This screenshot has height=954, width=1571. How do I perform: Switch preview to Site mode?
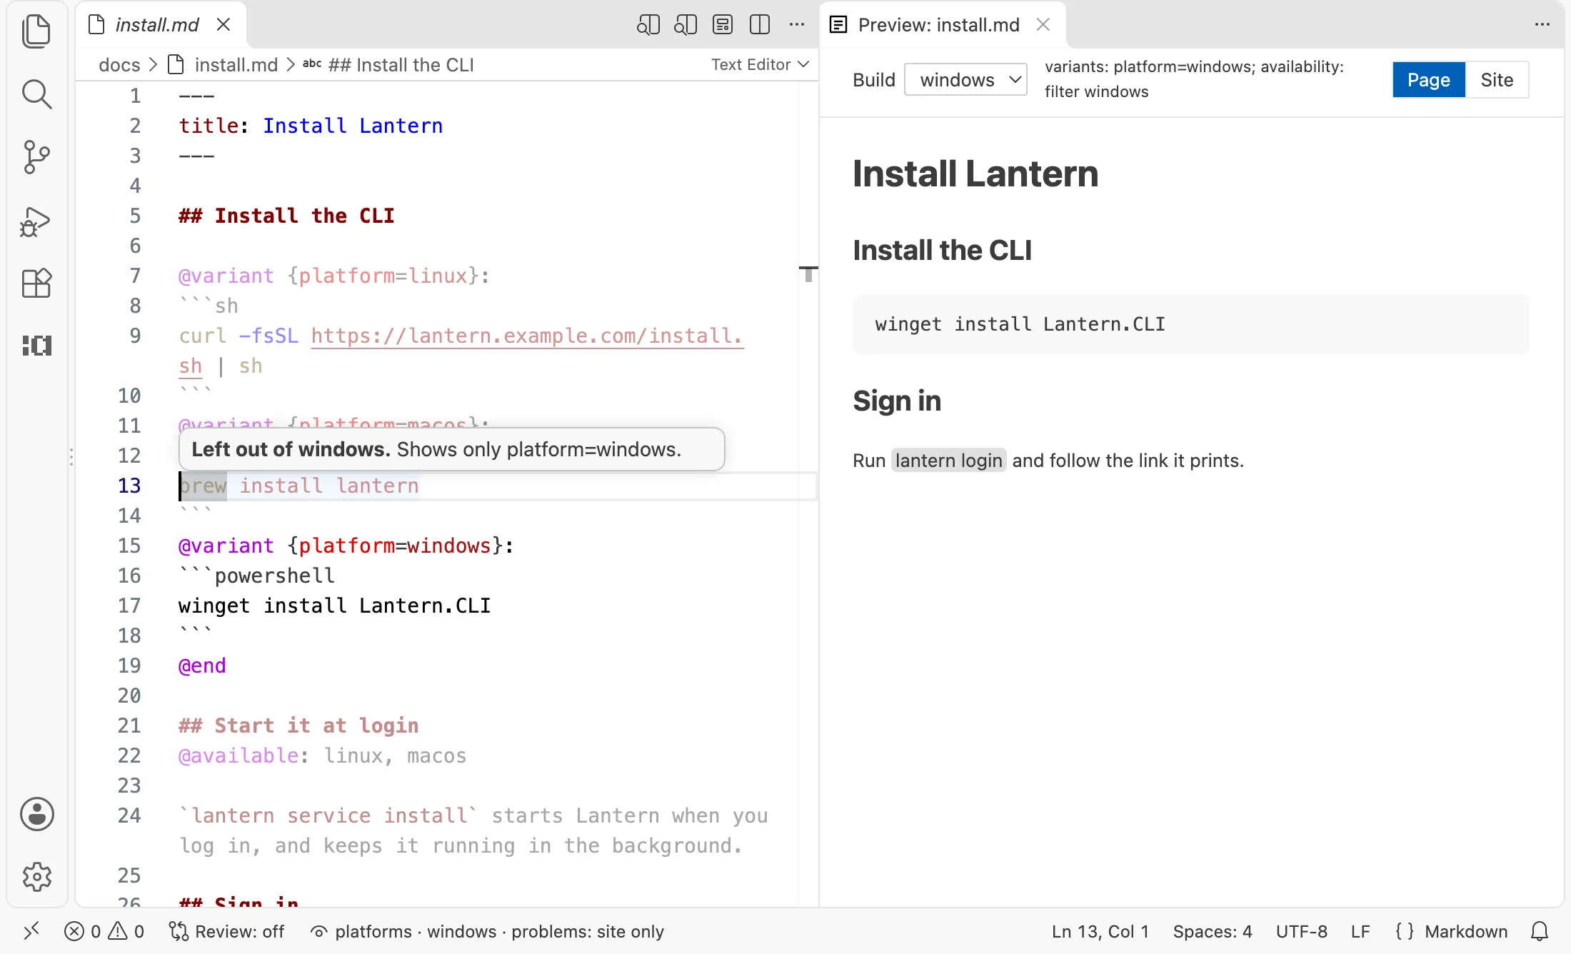(x=1497, y=80)
